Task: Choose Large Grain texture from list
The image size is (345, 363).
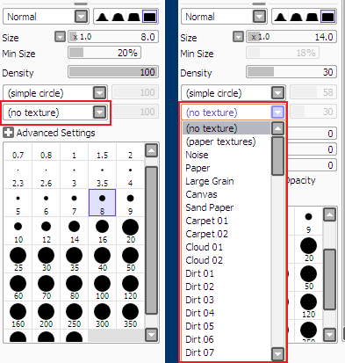Action: point(226,181)
